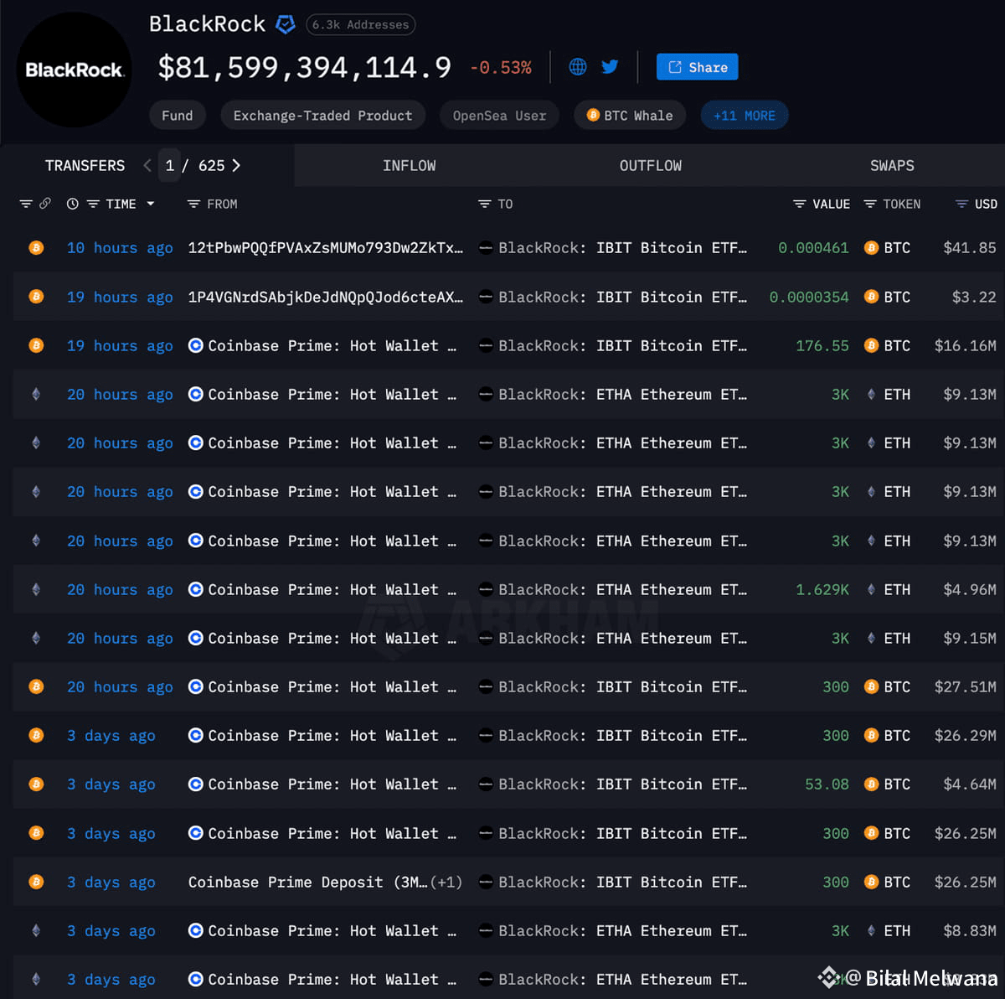Viewport: 1005px width, 999px height.
Task: Click the Ethereum icon in the $8.83M row
Action: point(36,930)
